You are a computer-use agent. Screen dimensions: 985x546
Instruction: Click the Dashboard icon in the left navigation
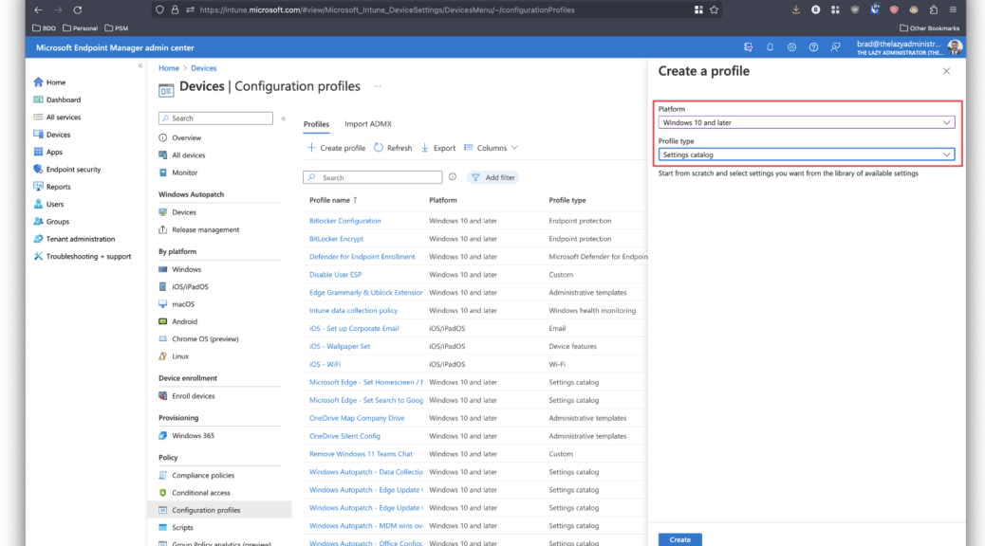point(38,100)
